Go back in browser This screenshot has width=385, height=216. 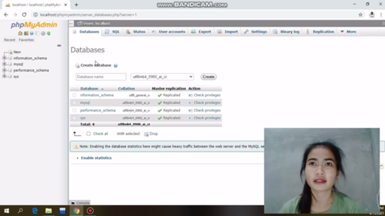click(x=6, y=14)
